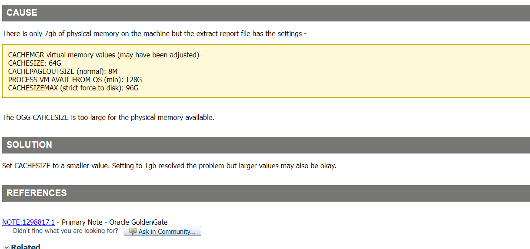Screen dimensions: 530x249
Task: Click the 'OGG CAHCESIZE is too large' sentence
Action: click(108, 117)
